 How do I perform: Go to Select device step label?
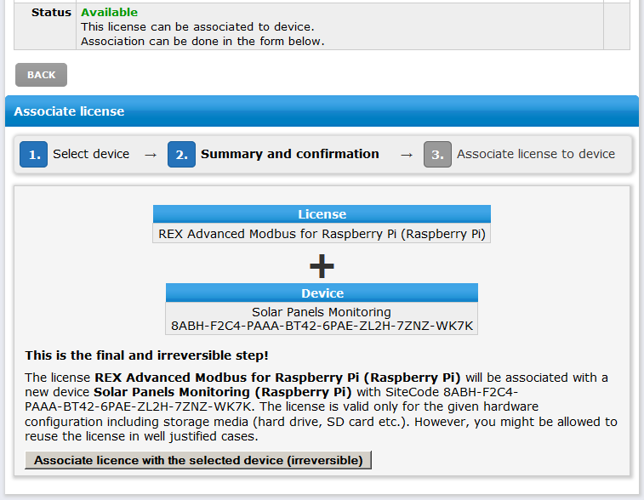[x=91, y=154]
